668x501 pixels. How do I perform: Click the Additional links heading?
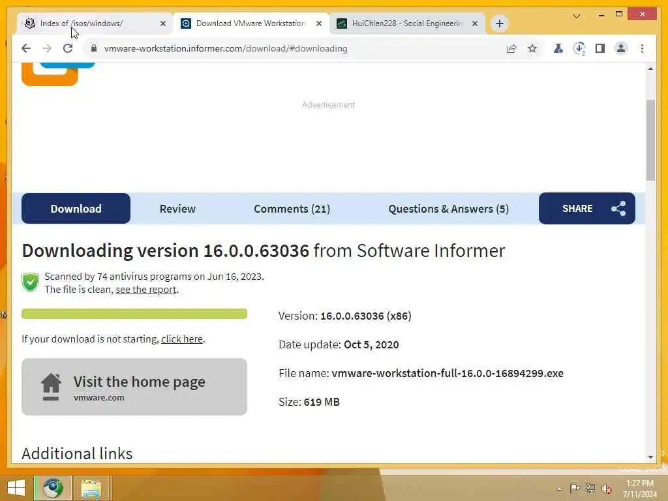pyautogui.click(x=77, y=454)
